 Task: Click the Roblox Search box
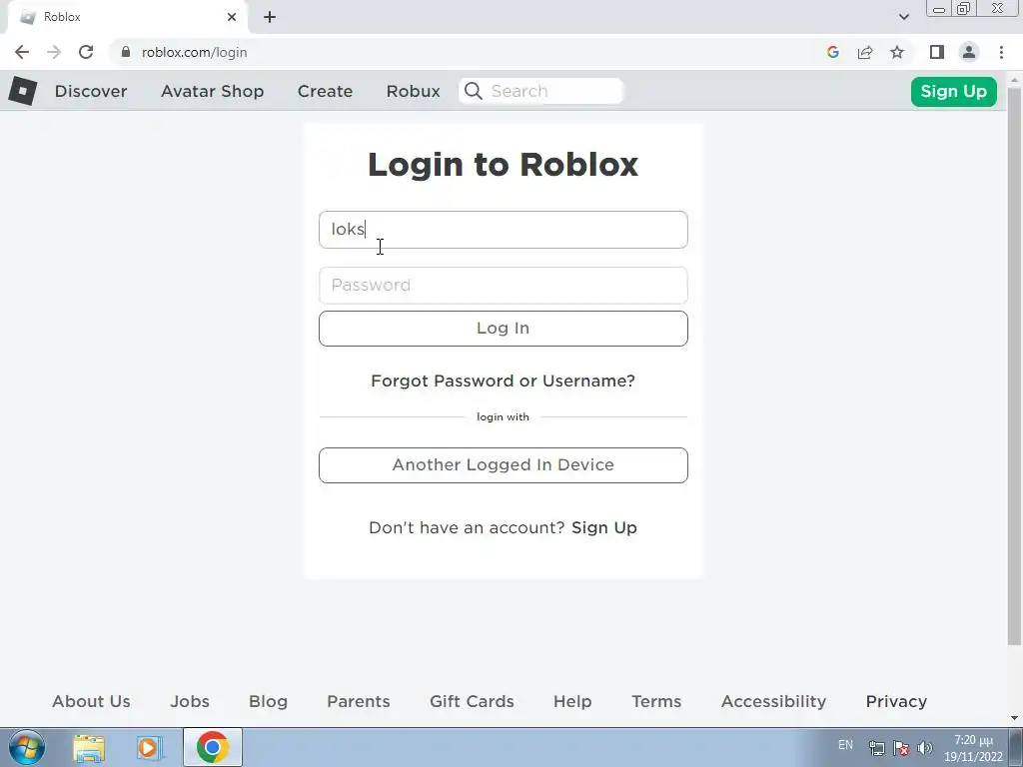tap(541, 91)
